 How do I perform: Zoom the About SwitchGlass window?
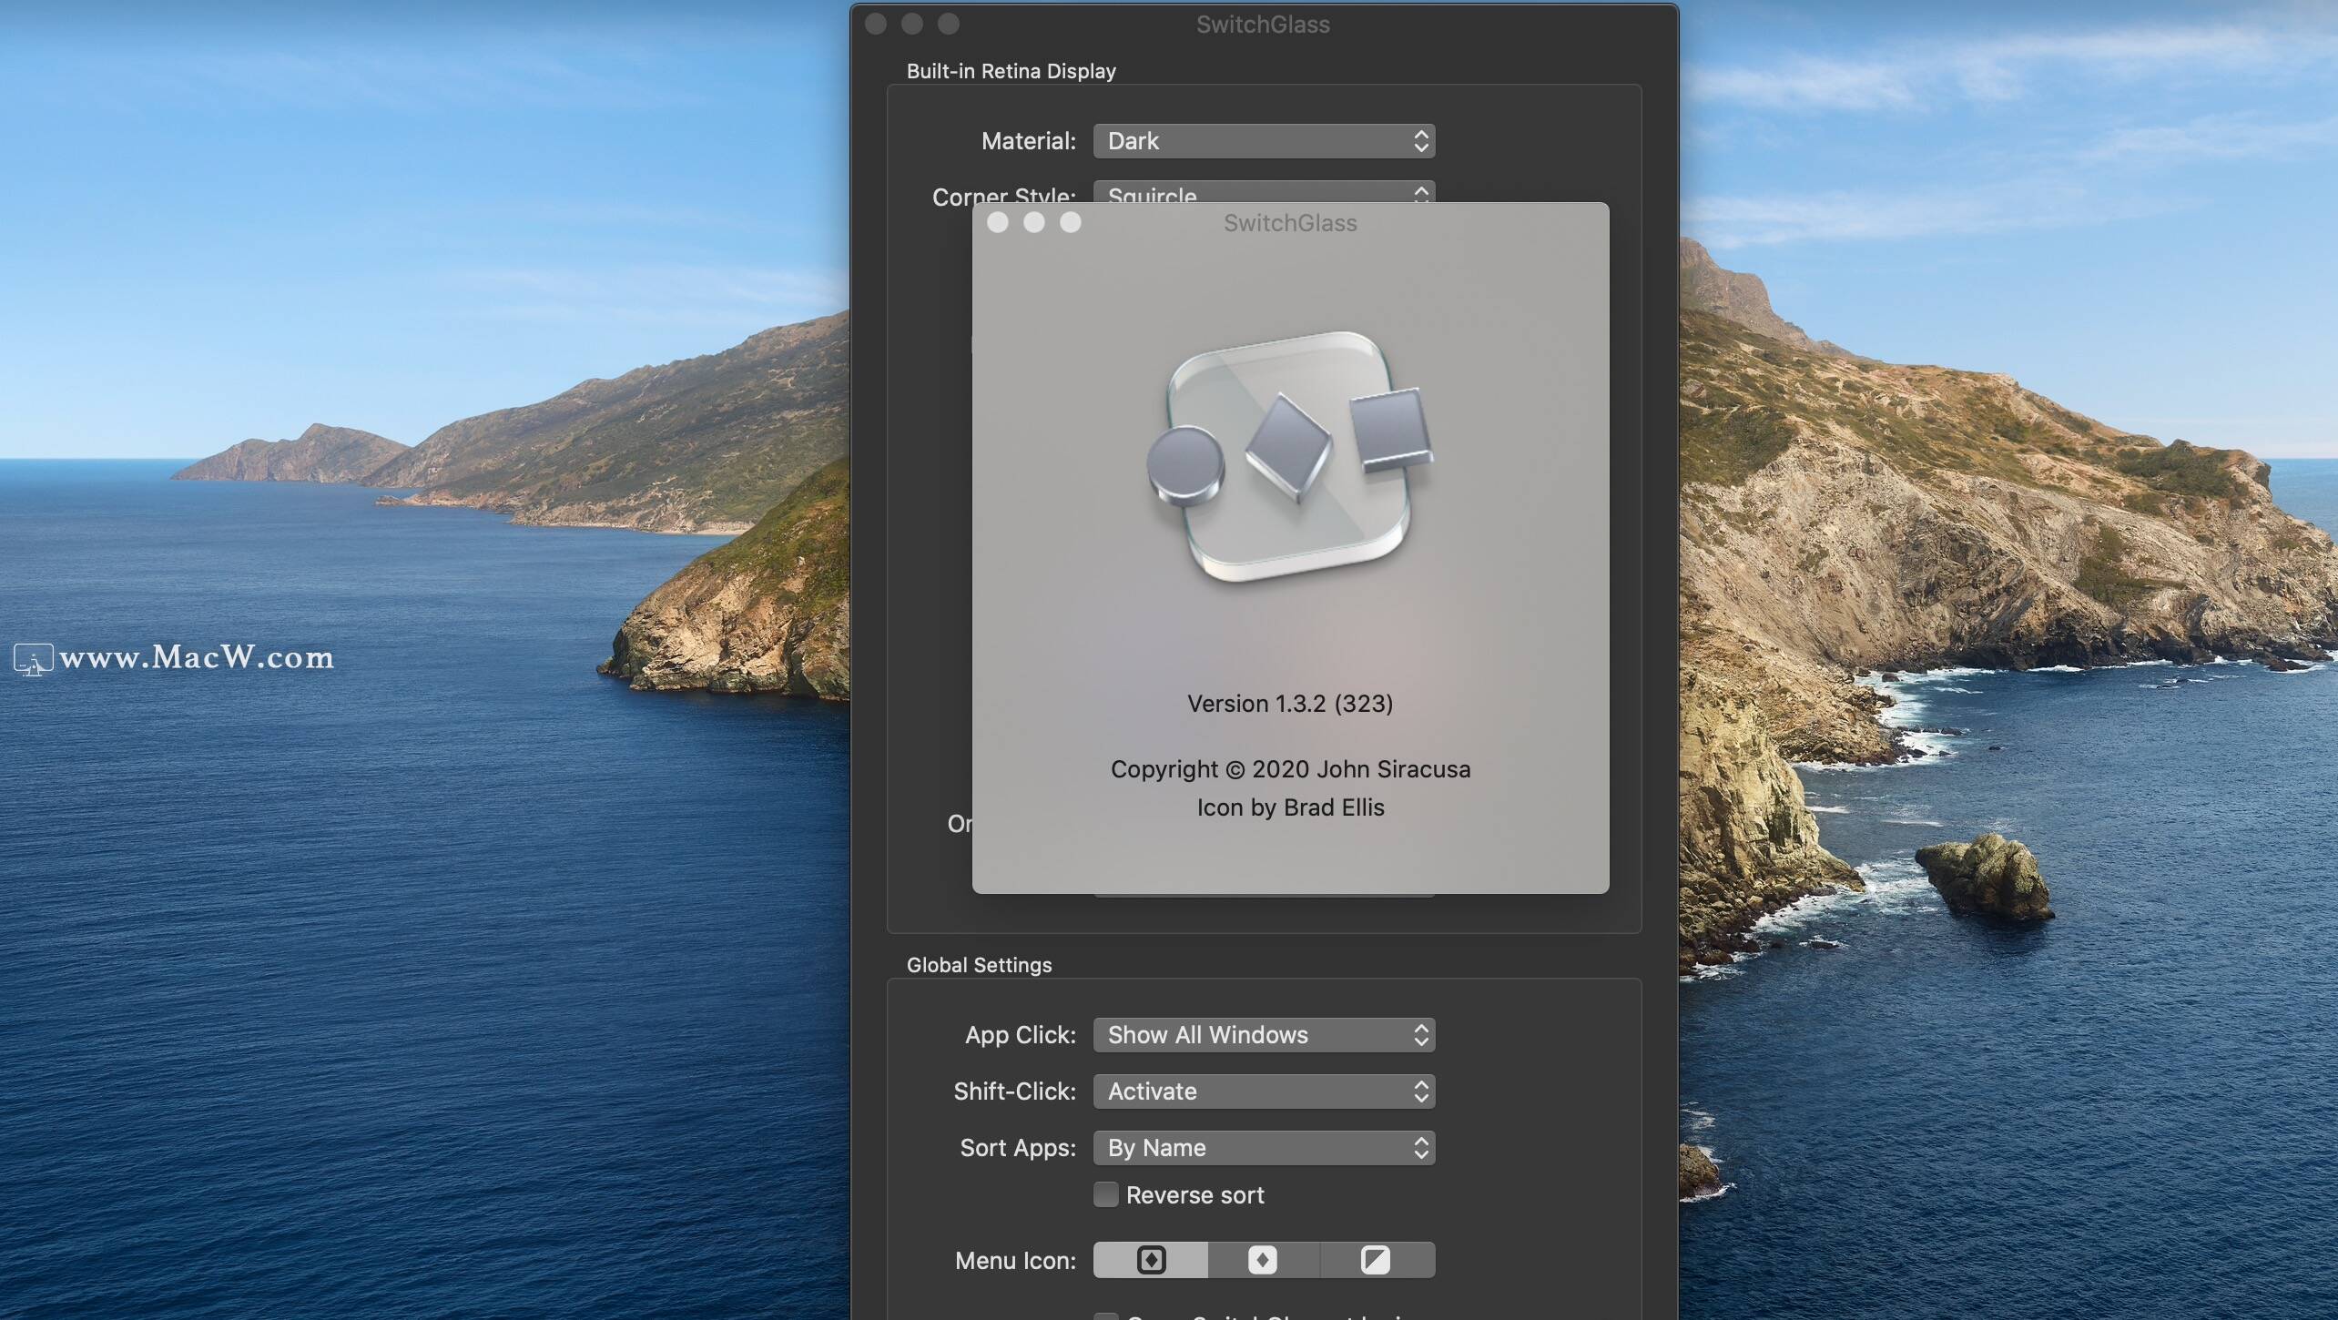click(1071, 222)
